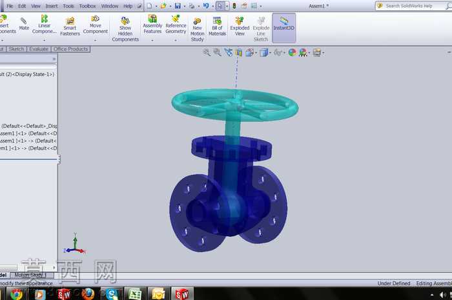Image resolution: width=452 pixels, height=300 pixels.
Task: Expand Reference Geometry dropdown arrow
Action: [175, 41]
